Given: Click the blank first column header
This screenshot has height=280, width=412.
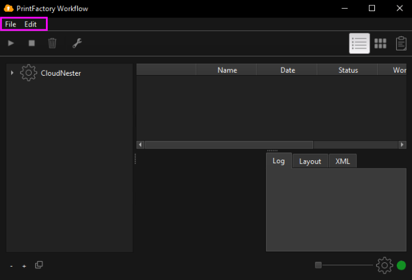Looking at the screenshot, I should 167,70.
